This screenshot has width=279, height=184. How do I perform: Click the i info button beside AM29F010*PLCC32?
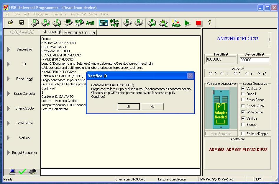click(270, 40)
